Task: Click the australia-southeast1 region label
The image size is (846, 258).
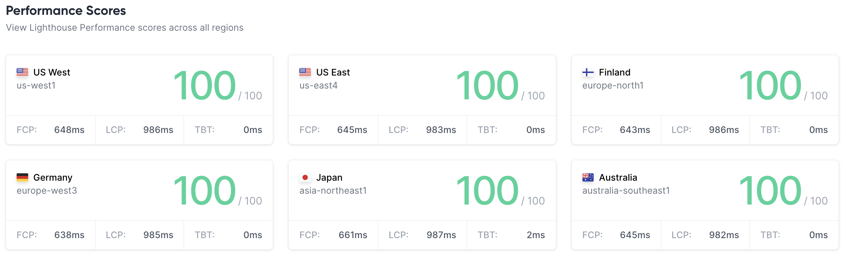Action: tap(626, 191)
